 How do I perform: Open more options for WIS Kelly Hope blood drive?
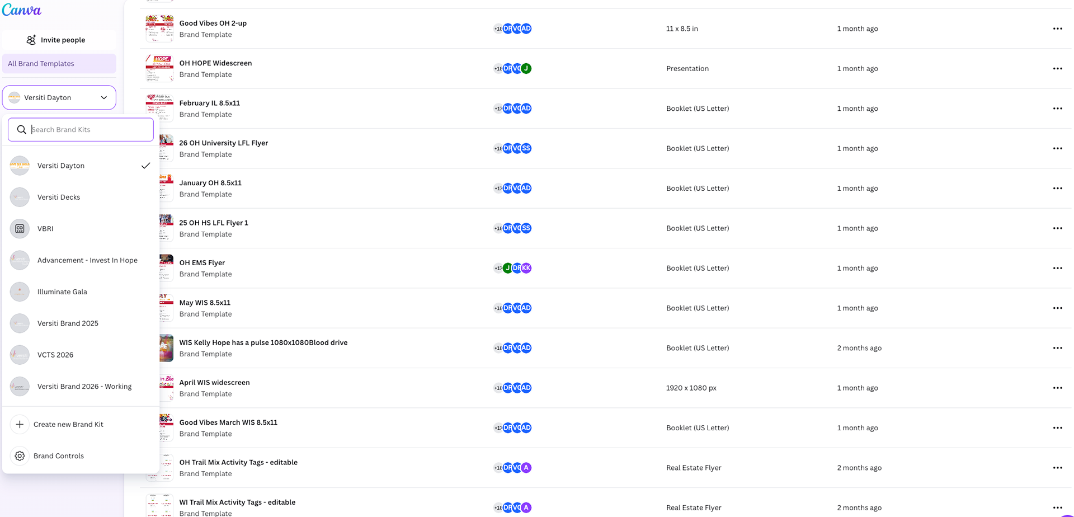point(1057,348)
